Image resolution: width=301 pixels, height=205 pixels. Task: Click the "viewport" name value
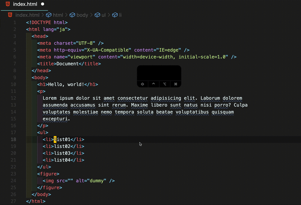click(x=81, y=57)
